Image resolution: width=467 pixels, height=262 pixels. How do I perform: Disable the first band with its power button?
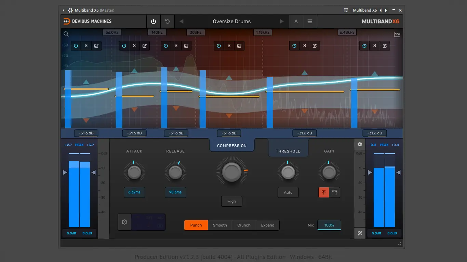(76, 46)
